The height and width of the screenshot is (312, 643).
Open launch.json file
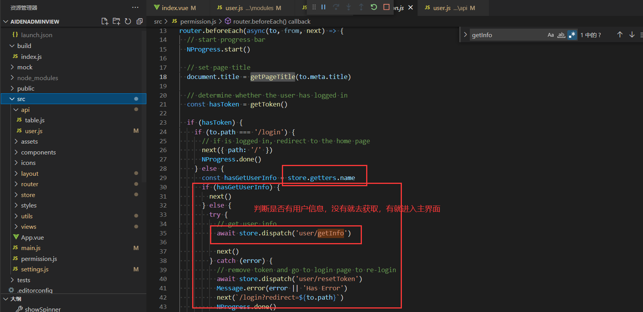(x=36, y=35)
